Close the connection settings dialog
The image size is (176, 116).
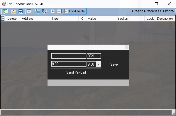127,47
